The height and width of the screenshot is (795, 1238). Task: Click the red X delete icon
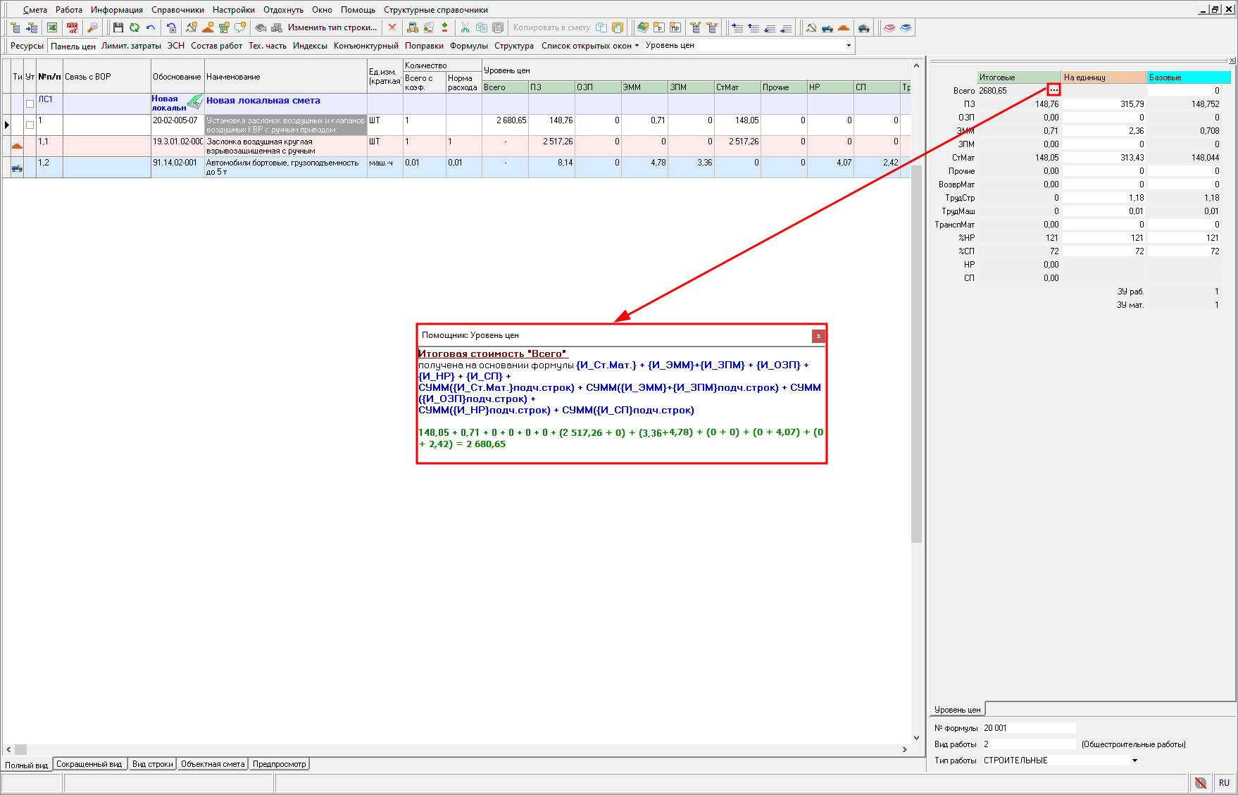392,27
